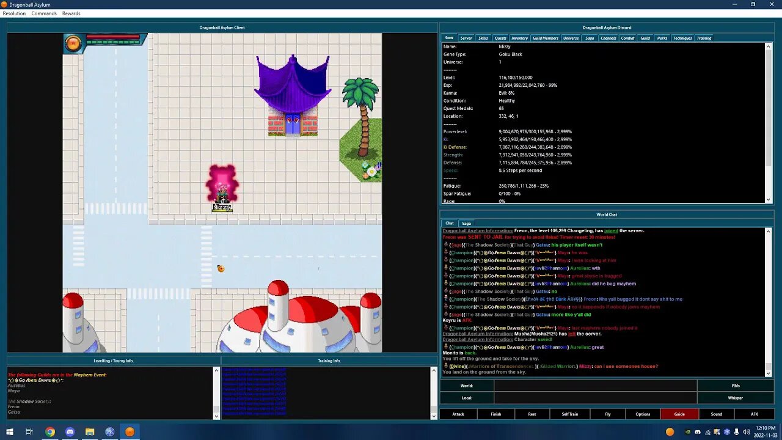Click the Dragonball Asylum taskbar icon

click(130, 431)
